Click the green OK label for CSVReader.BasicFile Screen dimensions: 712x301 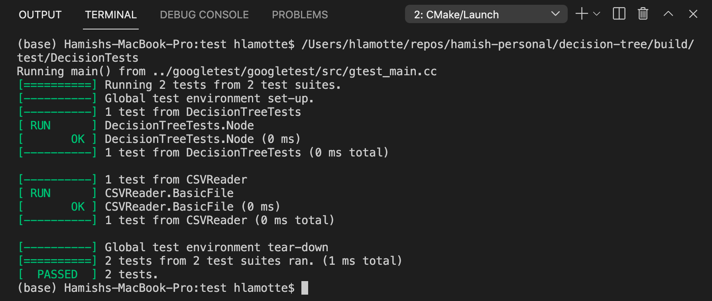tap(78, 207)
